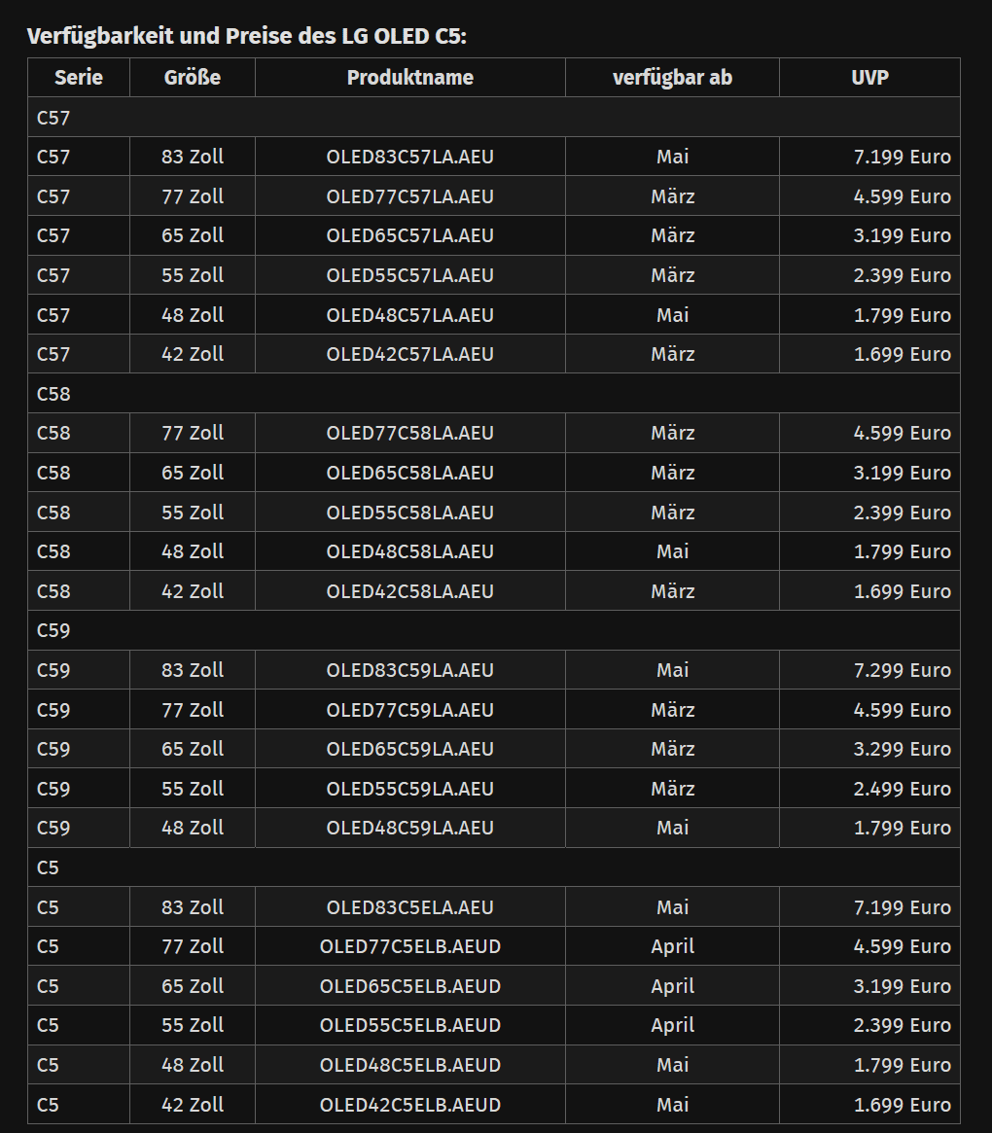Select product name OLED48C5ELB.AEUD

point(409,1064)
